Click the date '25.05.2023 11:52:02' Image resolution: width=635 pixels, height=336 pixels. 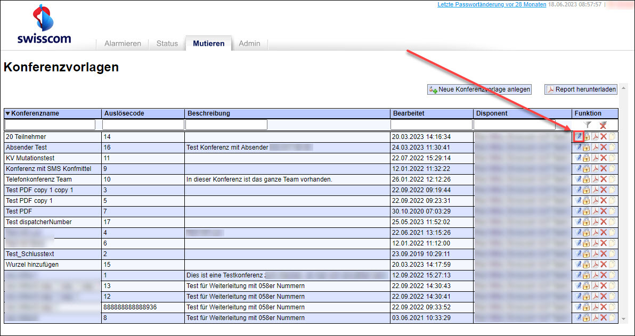click(421, 222)
